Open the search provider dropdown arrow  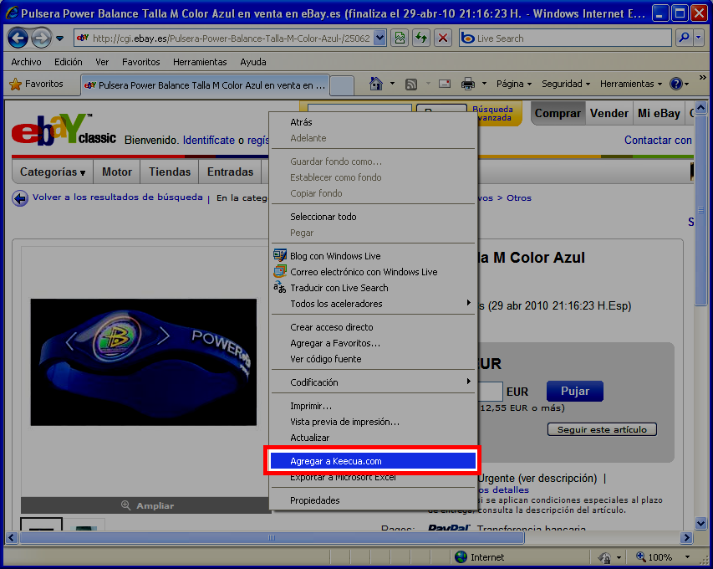tap(700, 38)
